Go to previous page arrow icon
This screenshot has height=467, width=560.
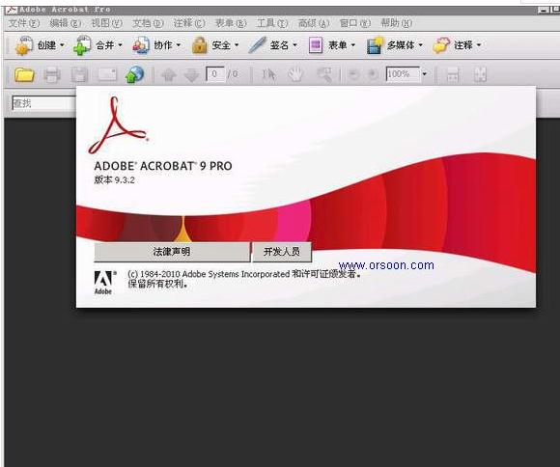coord(169,75)
